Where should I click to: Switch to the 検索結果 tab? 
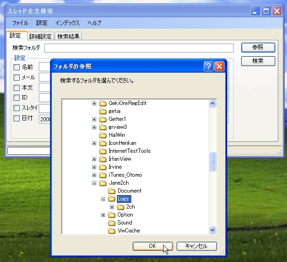click(68, 36)
